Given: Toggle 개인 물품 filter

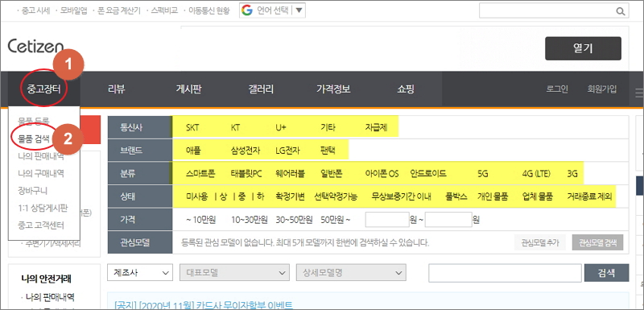Looking at the screenshot, I should tap(493, 196).
